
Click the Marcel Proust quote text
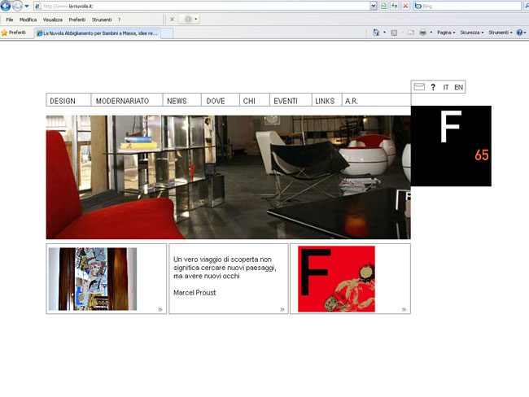coord(225,276)
